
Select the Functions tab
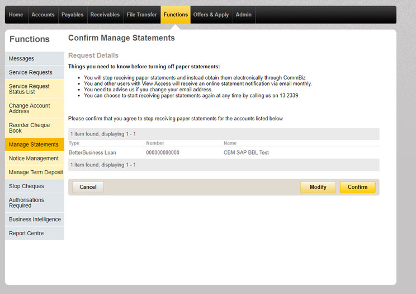pos(176,15)
